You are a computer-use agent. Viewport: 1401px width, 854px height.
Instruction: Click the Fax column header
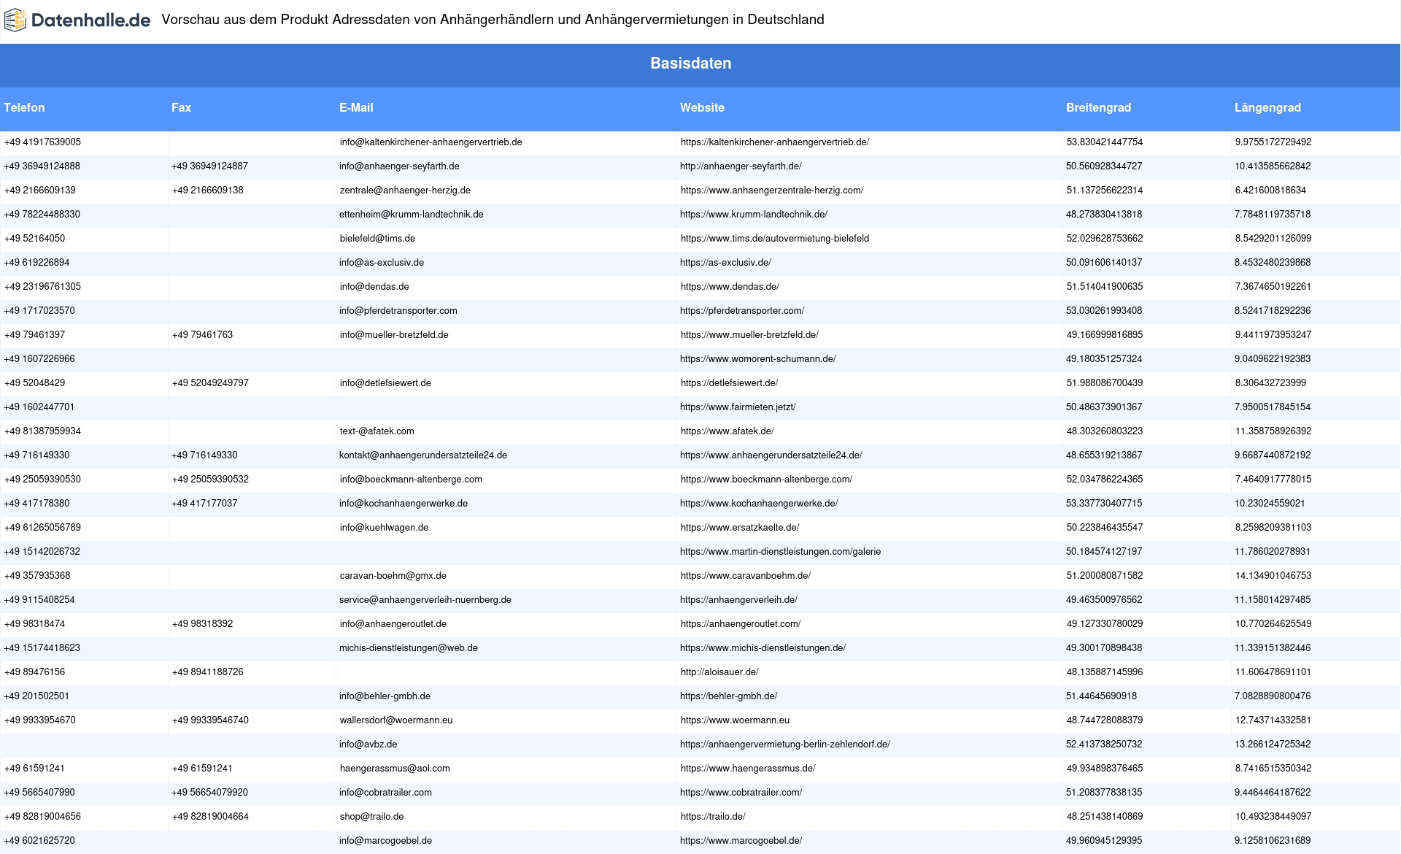(181, 108)
